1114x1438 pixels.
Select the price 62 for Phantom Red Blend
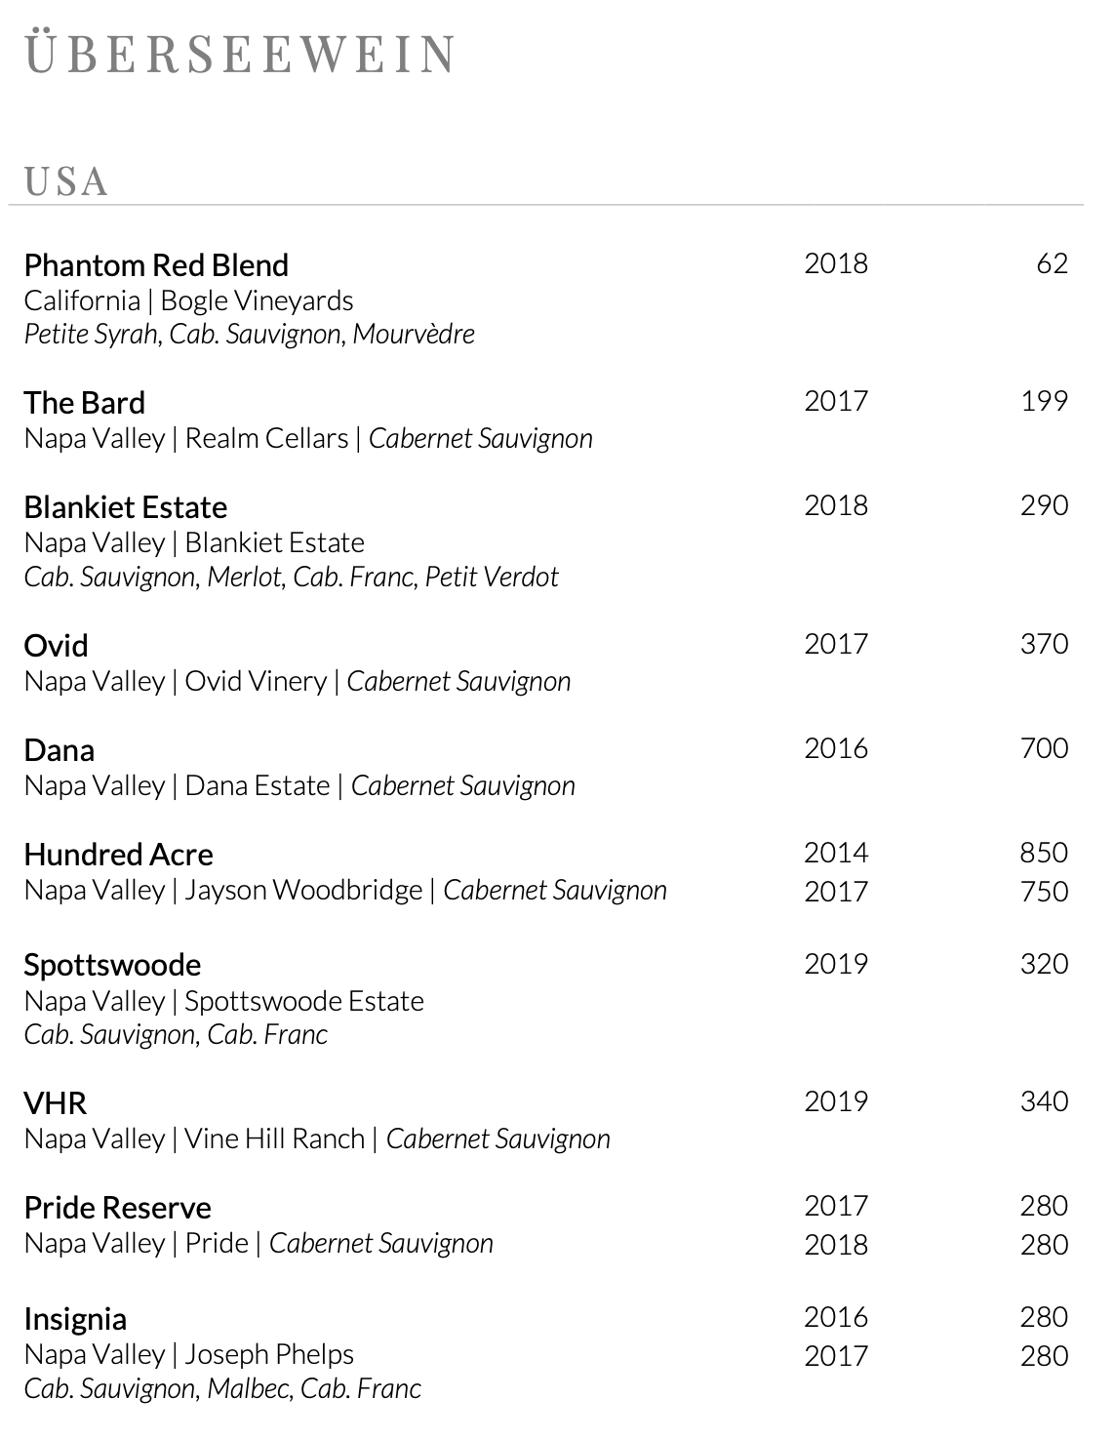(x=1053, y=263)
